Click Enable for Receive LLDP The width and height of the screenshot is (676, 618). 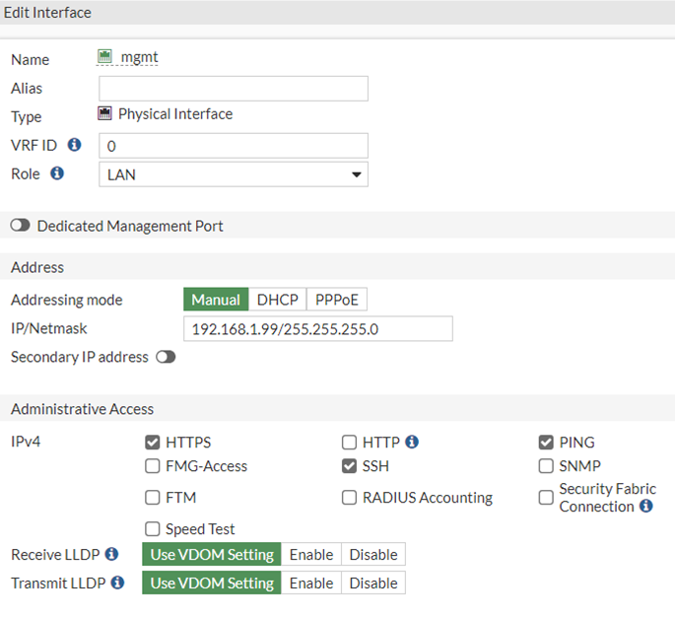tap(311, 554)
